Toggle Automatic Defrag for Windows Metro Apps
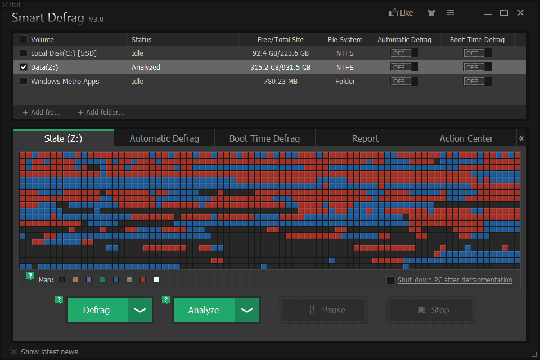The height and width of the screenshot is (360, 540). [404, 82]
